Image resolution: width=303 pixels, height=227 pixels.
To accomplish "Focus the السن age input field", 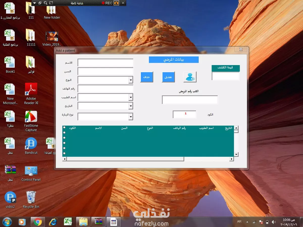I will point(105,71).
